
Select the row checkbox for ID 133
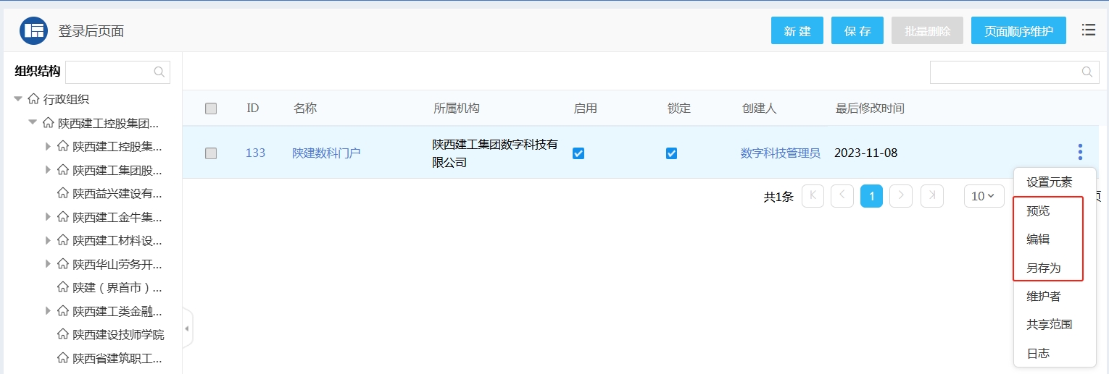(211, 153)
